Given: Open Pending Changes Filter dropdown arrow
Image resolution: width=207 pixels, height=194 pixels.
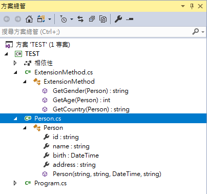Looking at the screenshot, I should point(72,19).
